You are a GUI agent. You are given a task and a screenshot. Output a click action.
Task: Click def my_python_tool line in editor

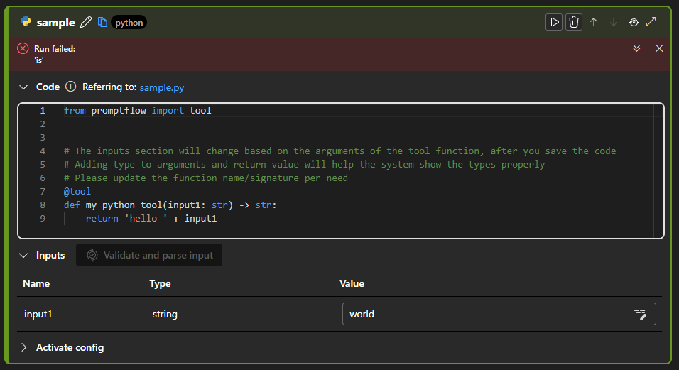(170, 205)
